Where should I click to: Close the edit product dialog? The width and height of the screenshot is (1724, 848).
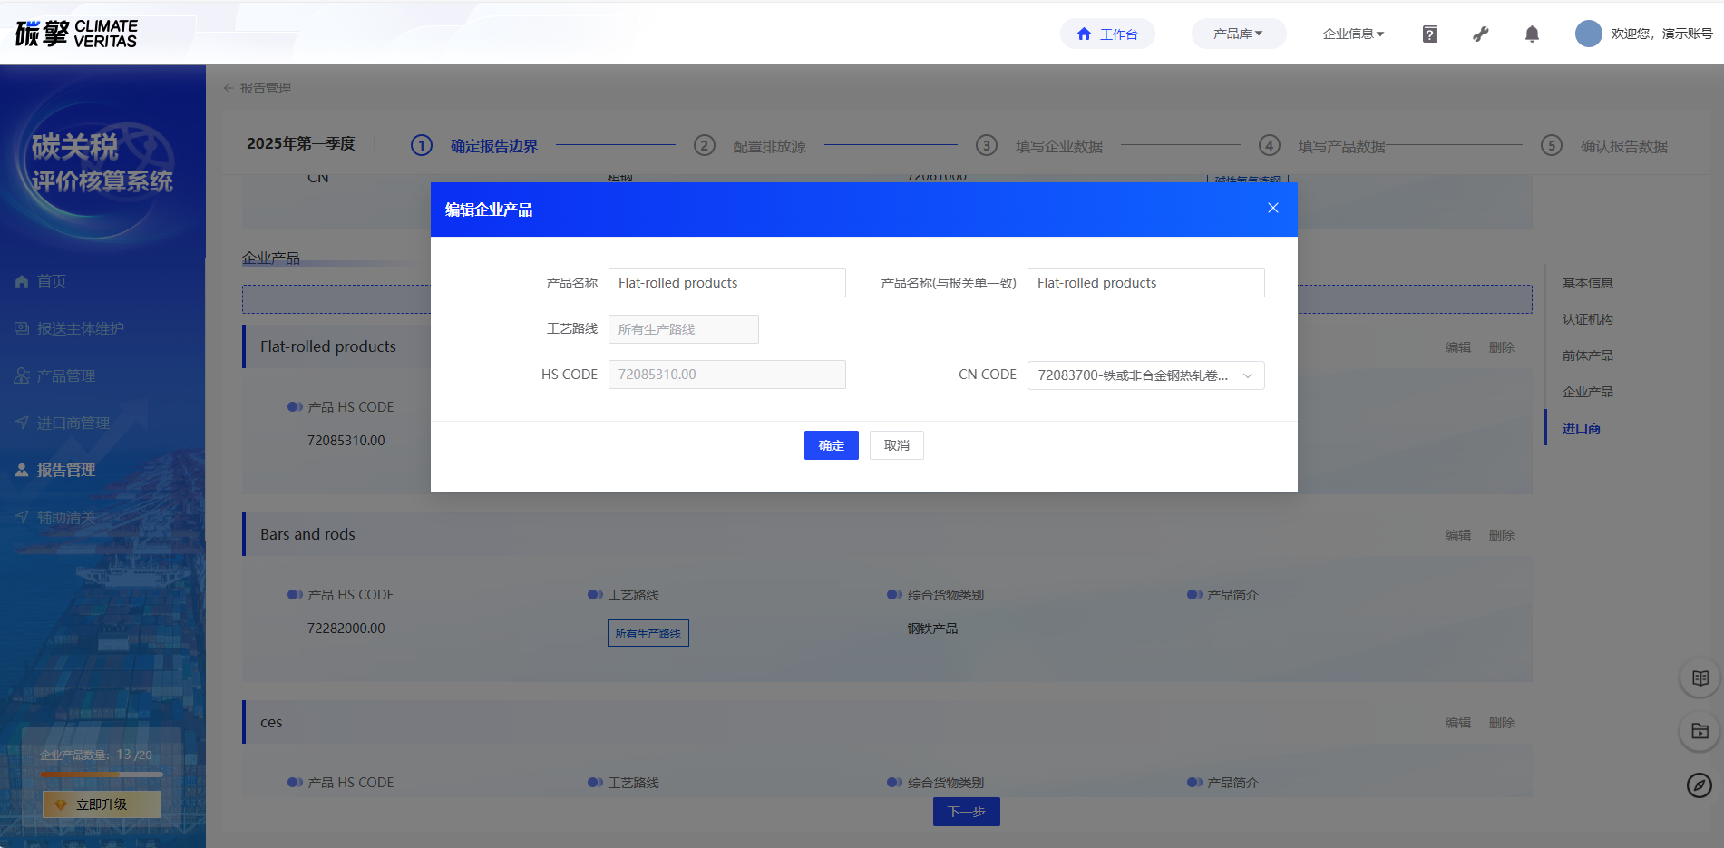(x=1272, y=209)
